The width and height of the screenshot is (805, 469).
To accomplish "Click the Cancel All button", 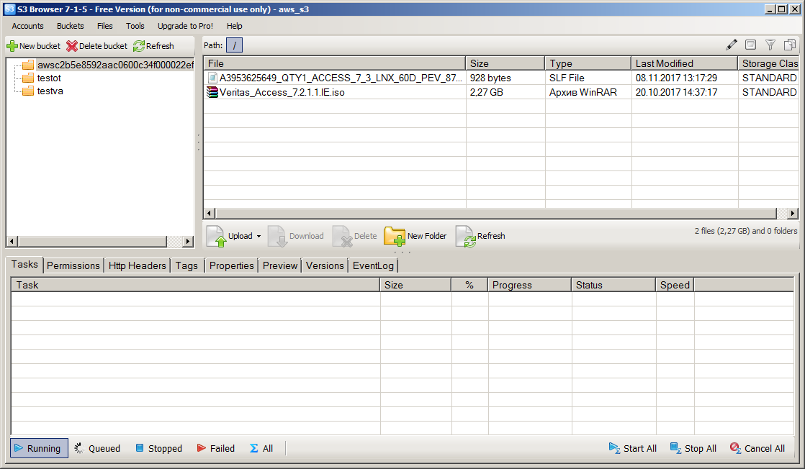I will click(757, 448).
